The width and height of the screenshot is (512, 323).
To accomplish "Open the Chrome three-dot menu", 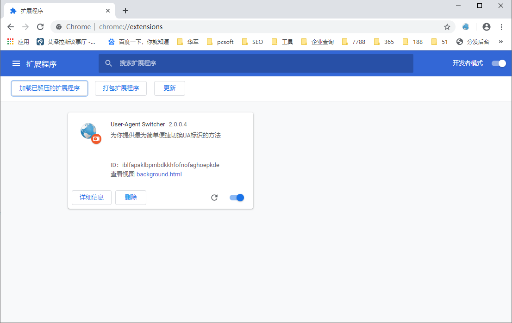I will (502, 27).
